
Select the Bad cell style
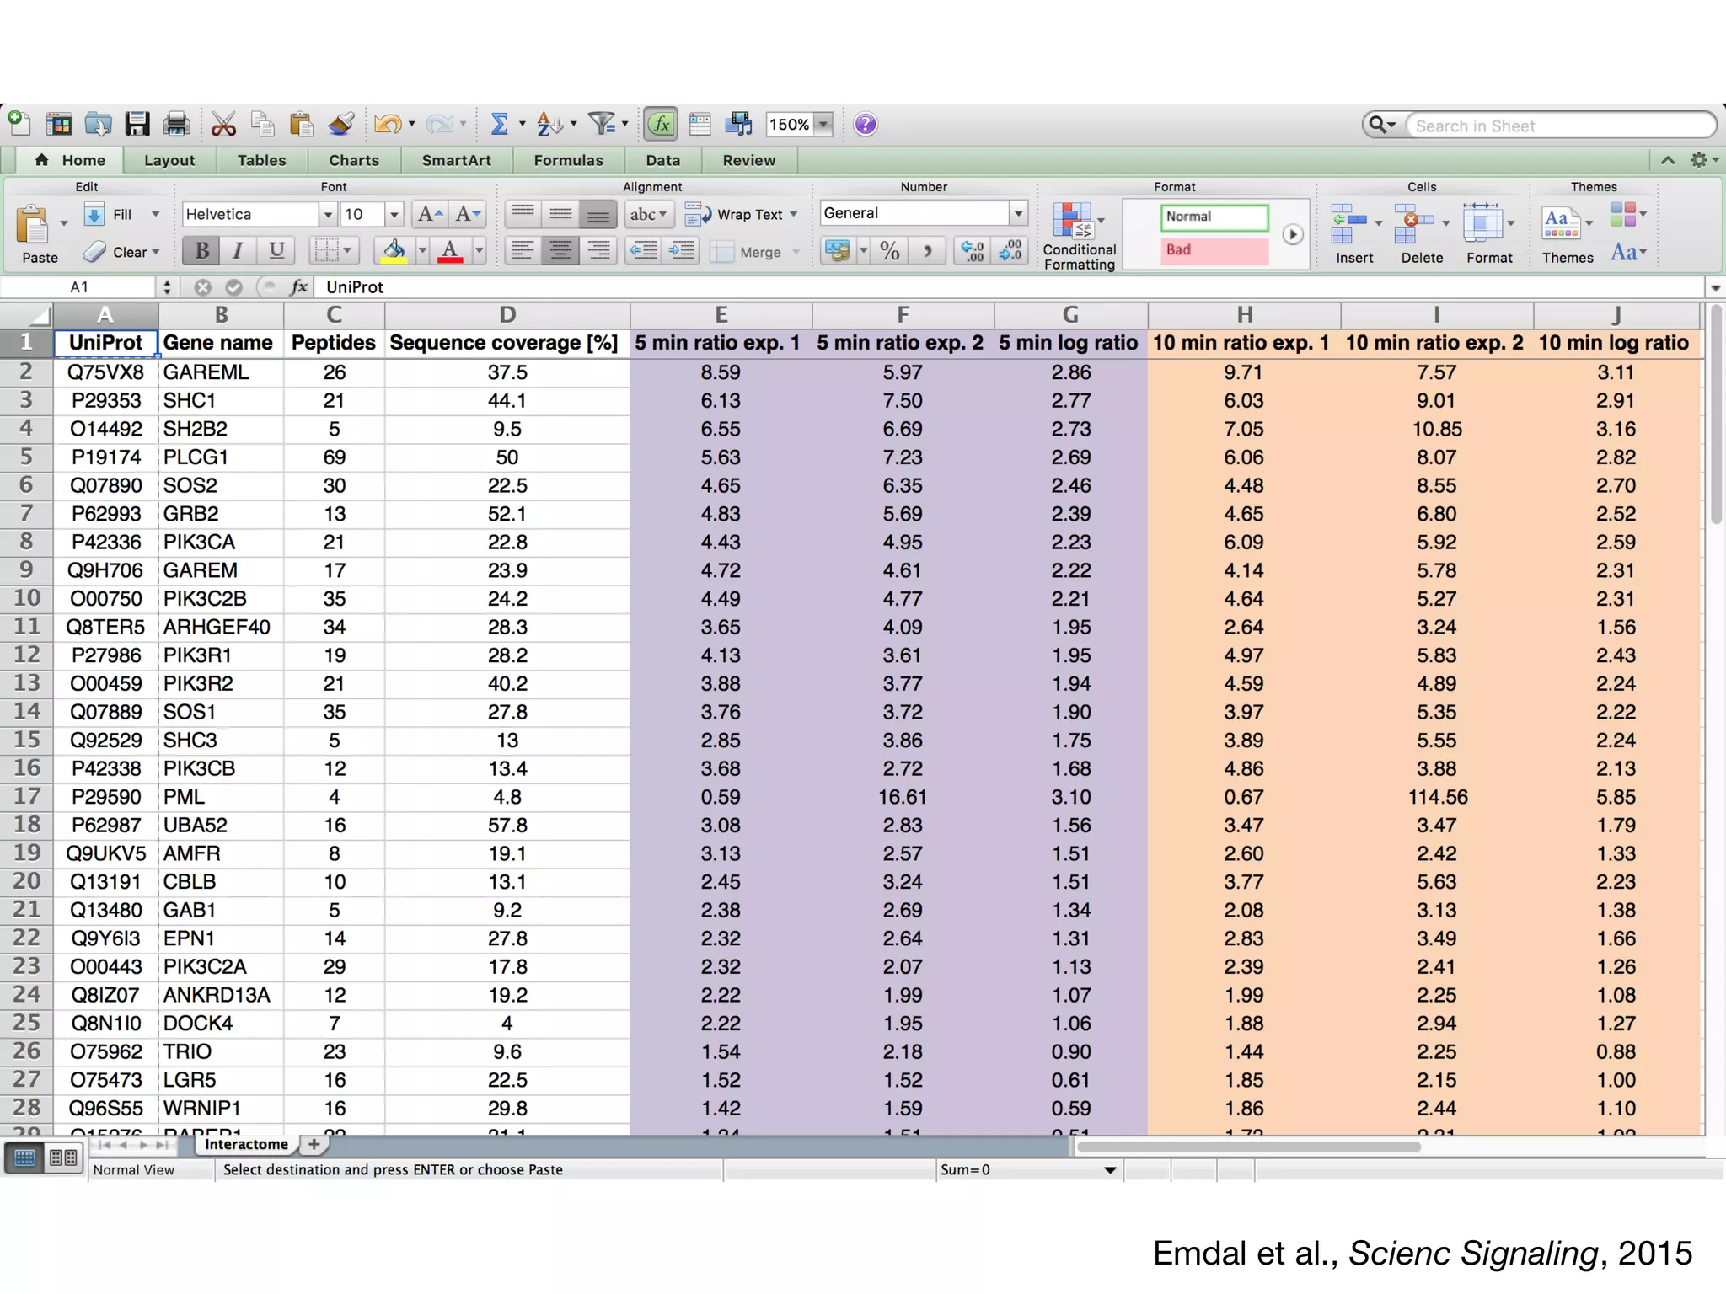[1214, 250]
